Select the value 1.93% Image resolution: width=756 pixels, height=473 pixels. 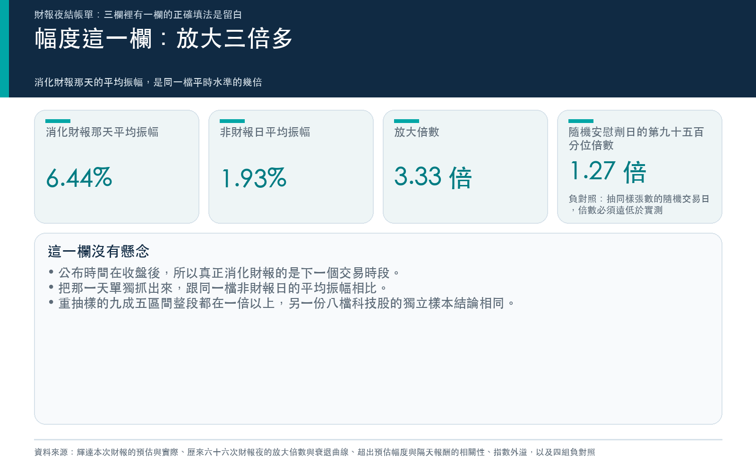pyautogui.click(x=254, y=178)
